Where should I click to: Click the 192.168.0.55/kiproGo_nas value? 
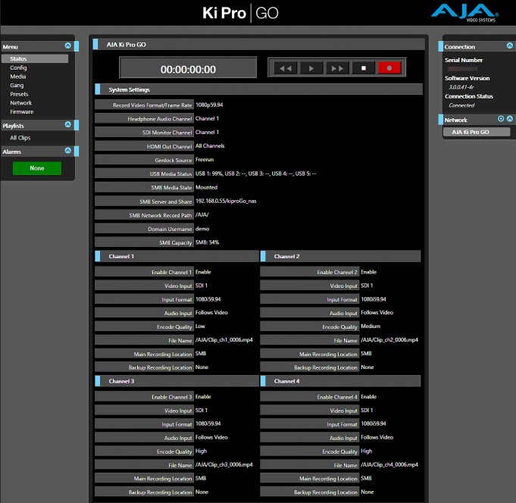coord(226,201)
